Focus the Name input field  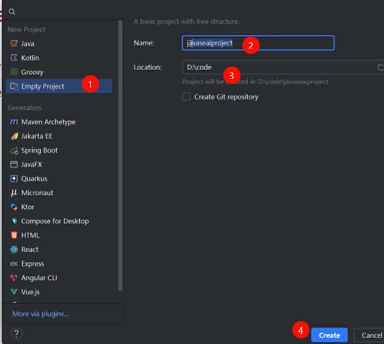(258, 43)
